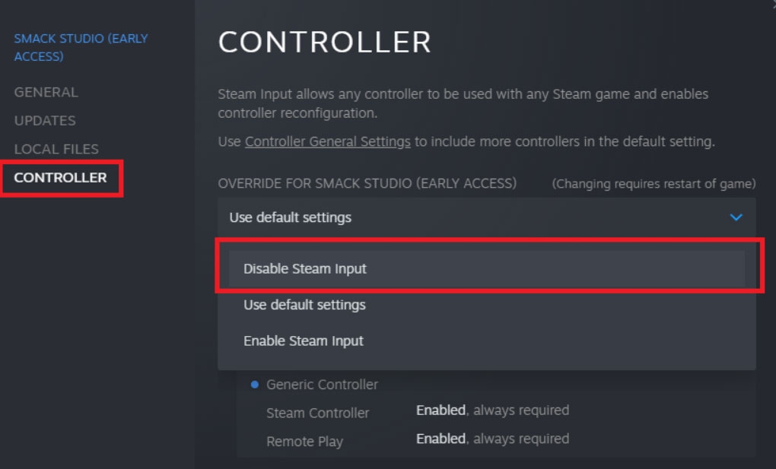Collapse the override dropdown showing current selection
Screen dimensions: 776x469
(485, 217)
